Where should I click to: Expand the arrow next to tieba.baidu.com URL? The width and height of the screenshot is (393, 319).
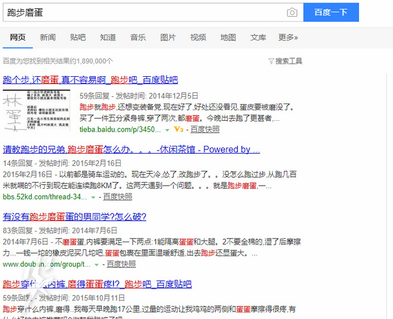click(167, 129)
